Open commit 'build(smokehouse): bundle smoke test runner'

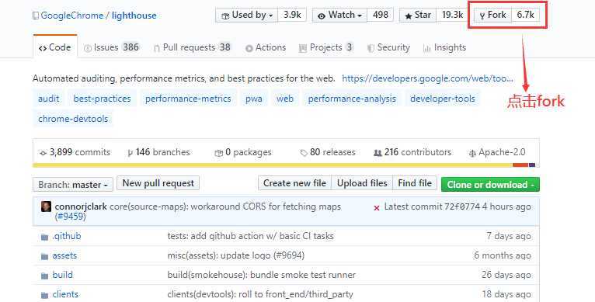(262, 275)
